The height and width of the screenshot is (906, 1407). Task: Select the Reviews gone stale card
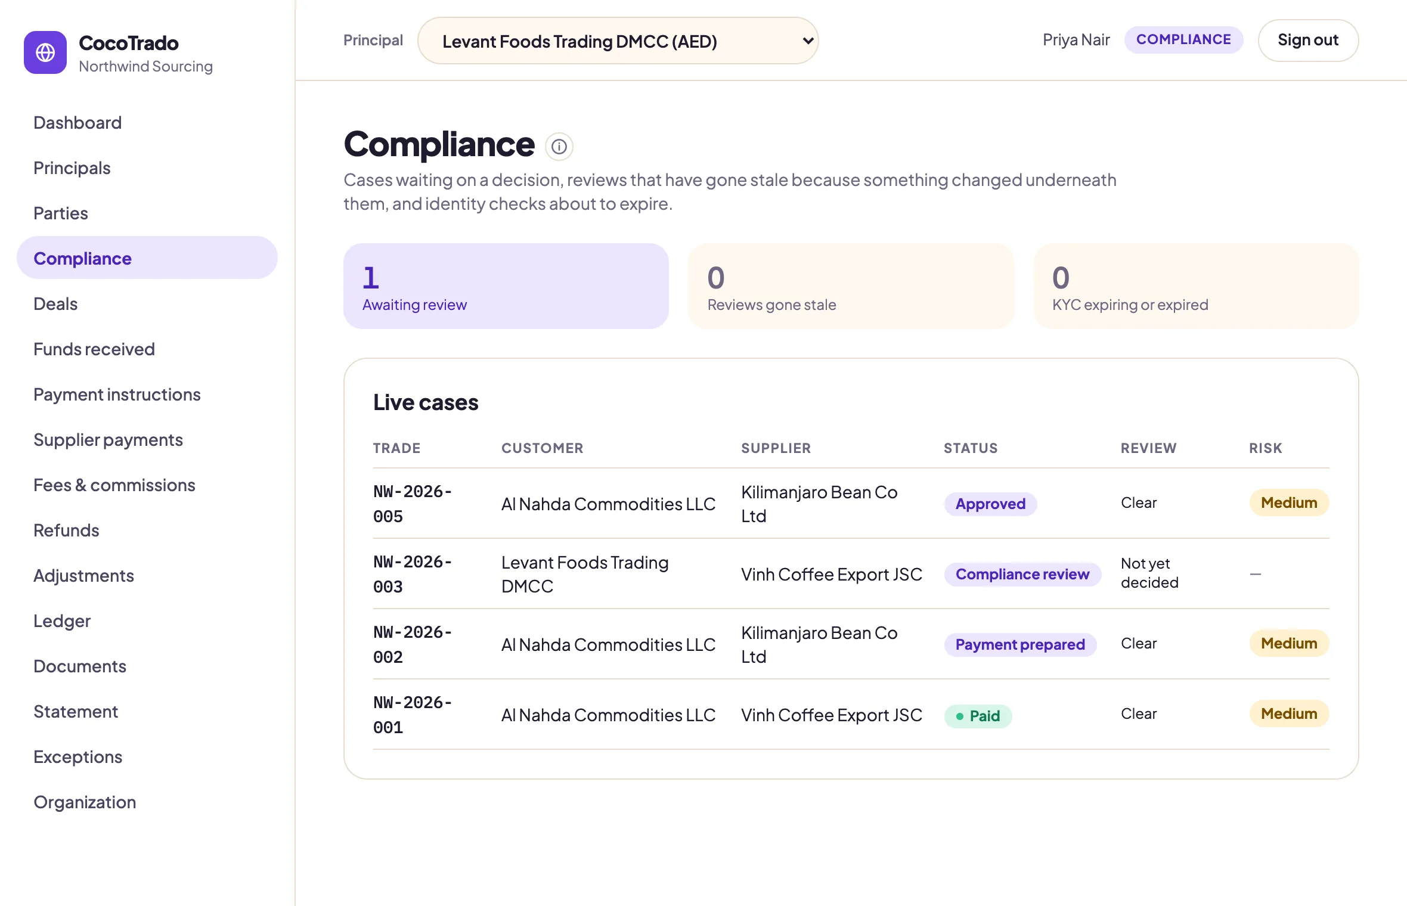pos(851,286)
